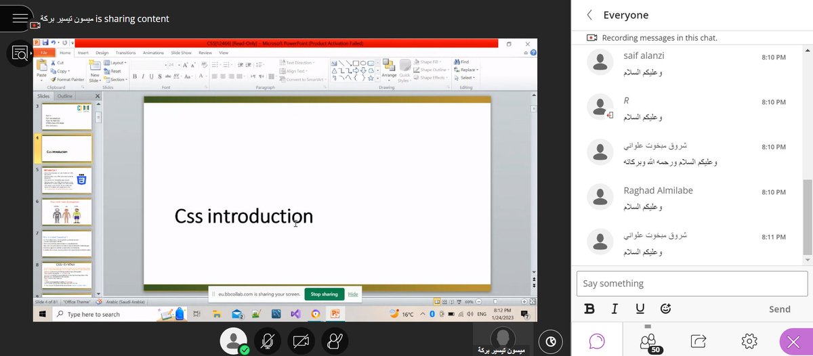Viewport: 813px width, 356px height.
Task: Switch to the Transitions ribbon tab
Action: pos(125,52)
